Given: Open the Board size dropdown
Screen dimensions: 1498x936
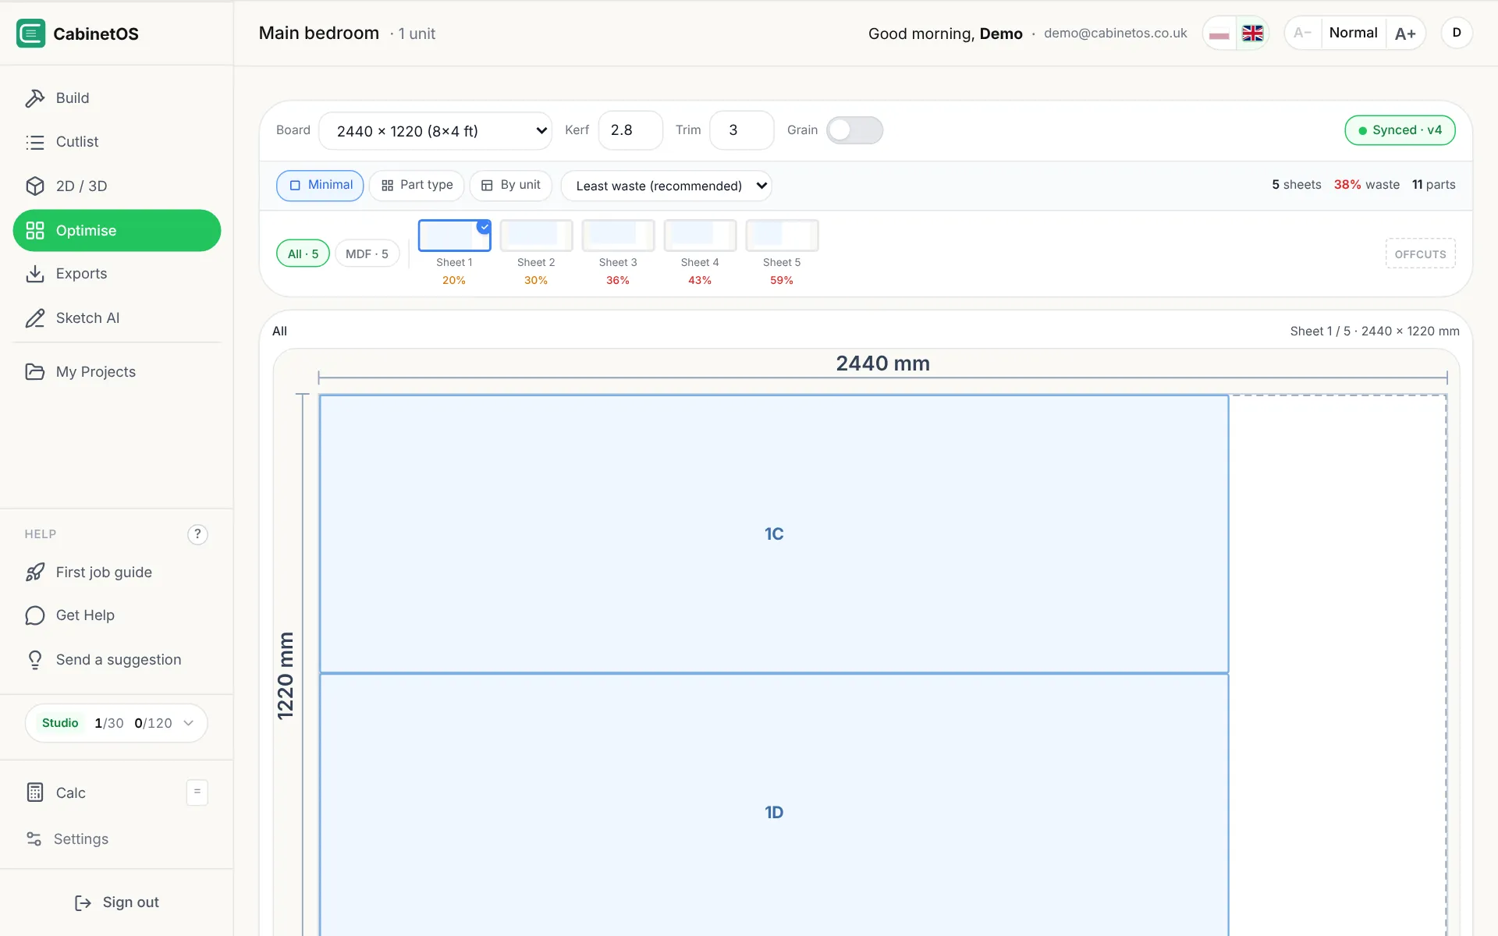Looking at the screenshot, I should [435, 131].
